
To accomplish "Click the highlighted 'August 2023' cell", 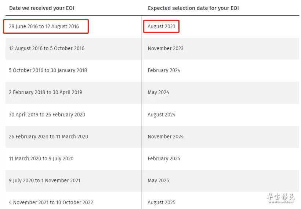I will (162, 26).
